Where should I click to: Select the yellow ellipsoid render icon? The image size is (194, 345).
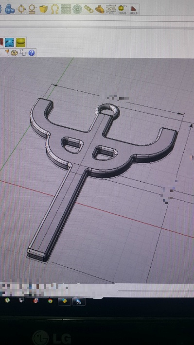(21, 42)
